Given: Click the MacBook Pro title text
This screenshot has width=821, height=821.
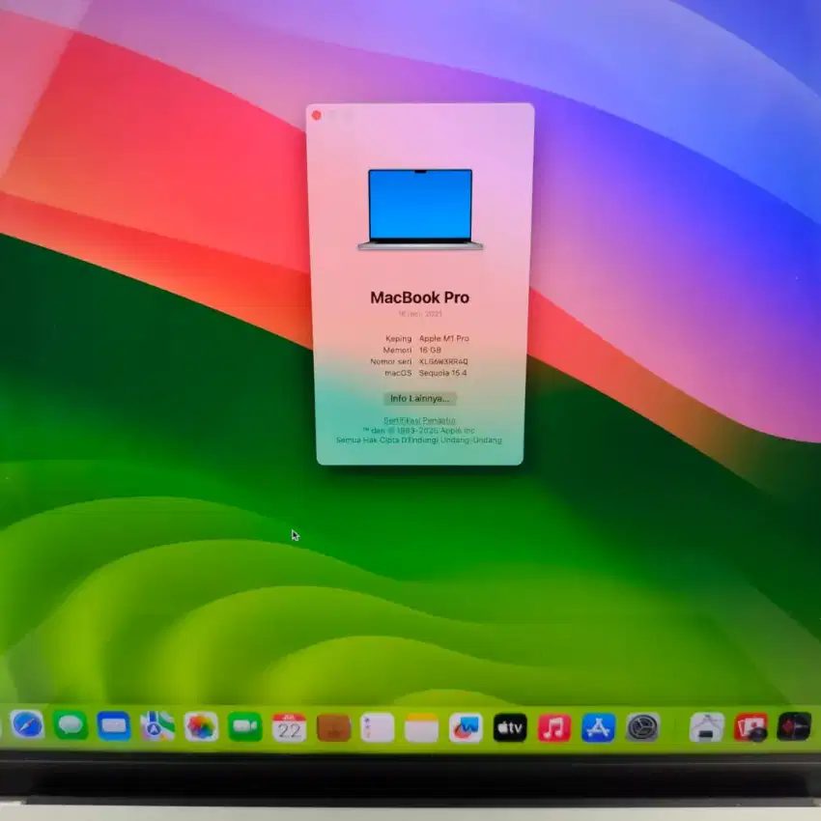Looking at the screenshot, I should [x=420, y=297].
